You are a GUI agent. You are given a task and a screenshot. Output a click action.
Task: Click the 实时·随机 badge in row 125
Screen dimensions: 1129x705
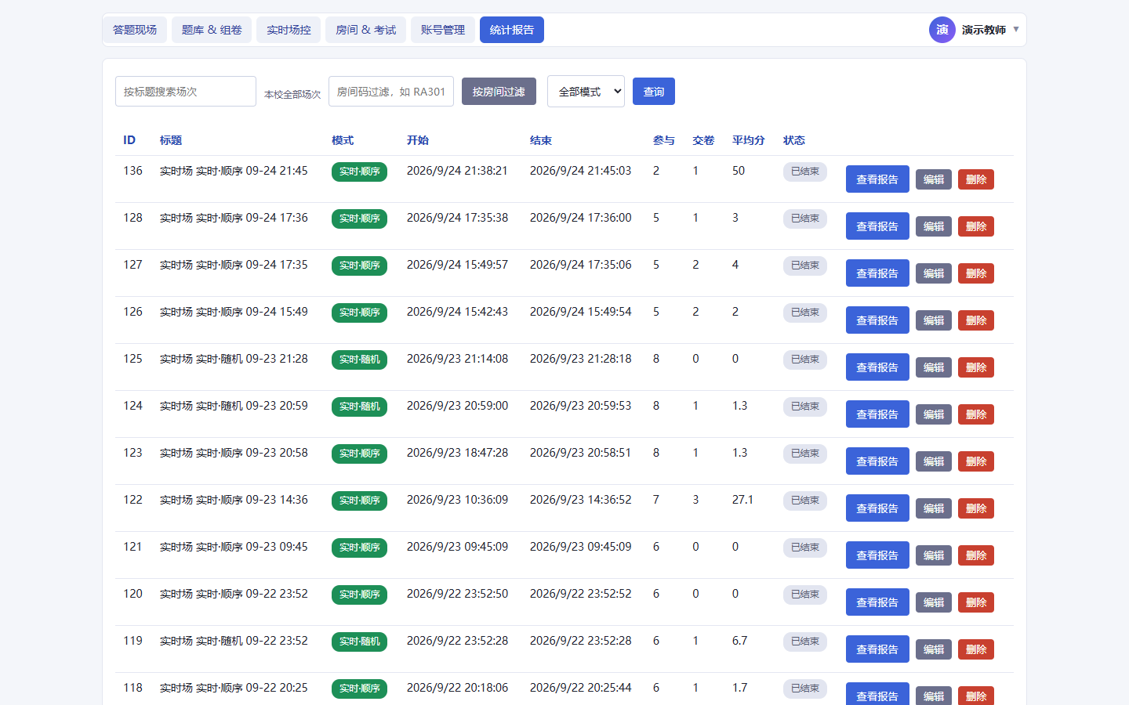[359, 360]
